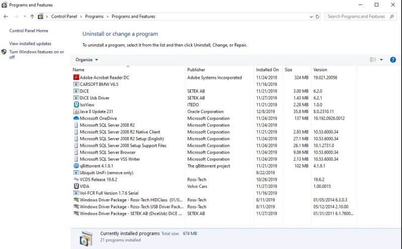Sort by the Installed On column
The image size is (402, 249).
(x=268, y=69)
